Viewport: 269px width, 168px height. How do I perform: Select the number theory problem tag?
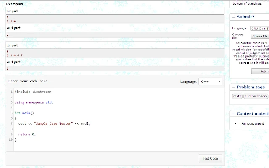(256, 96)
